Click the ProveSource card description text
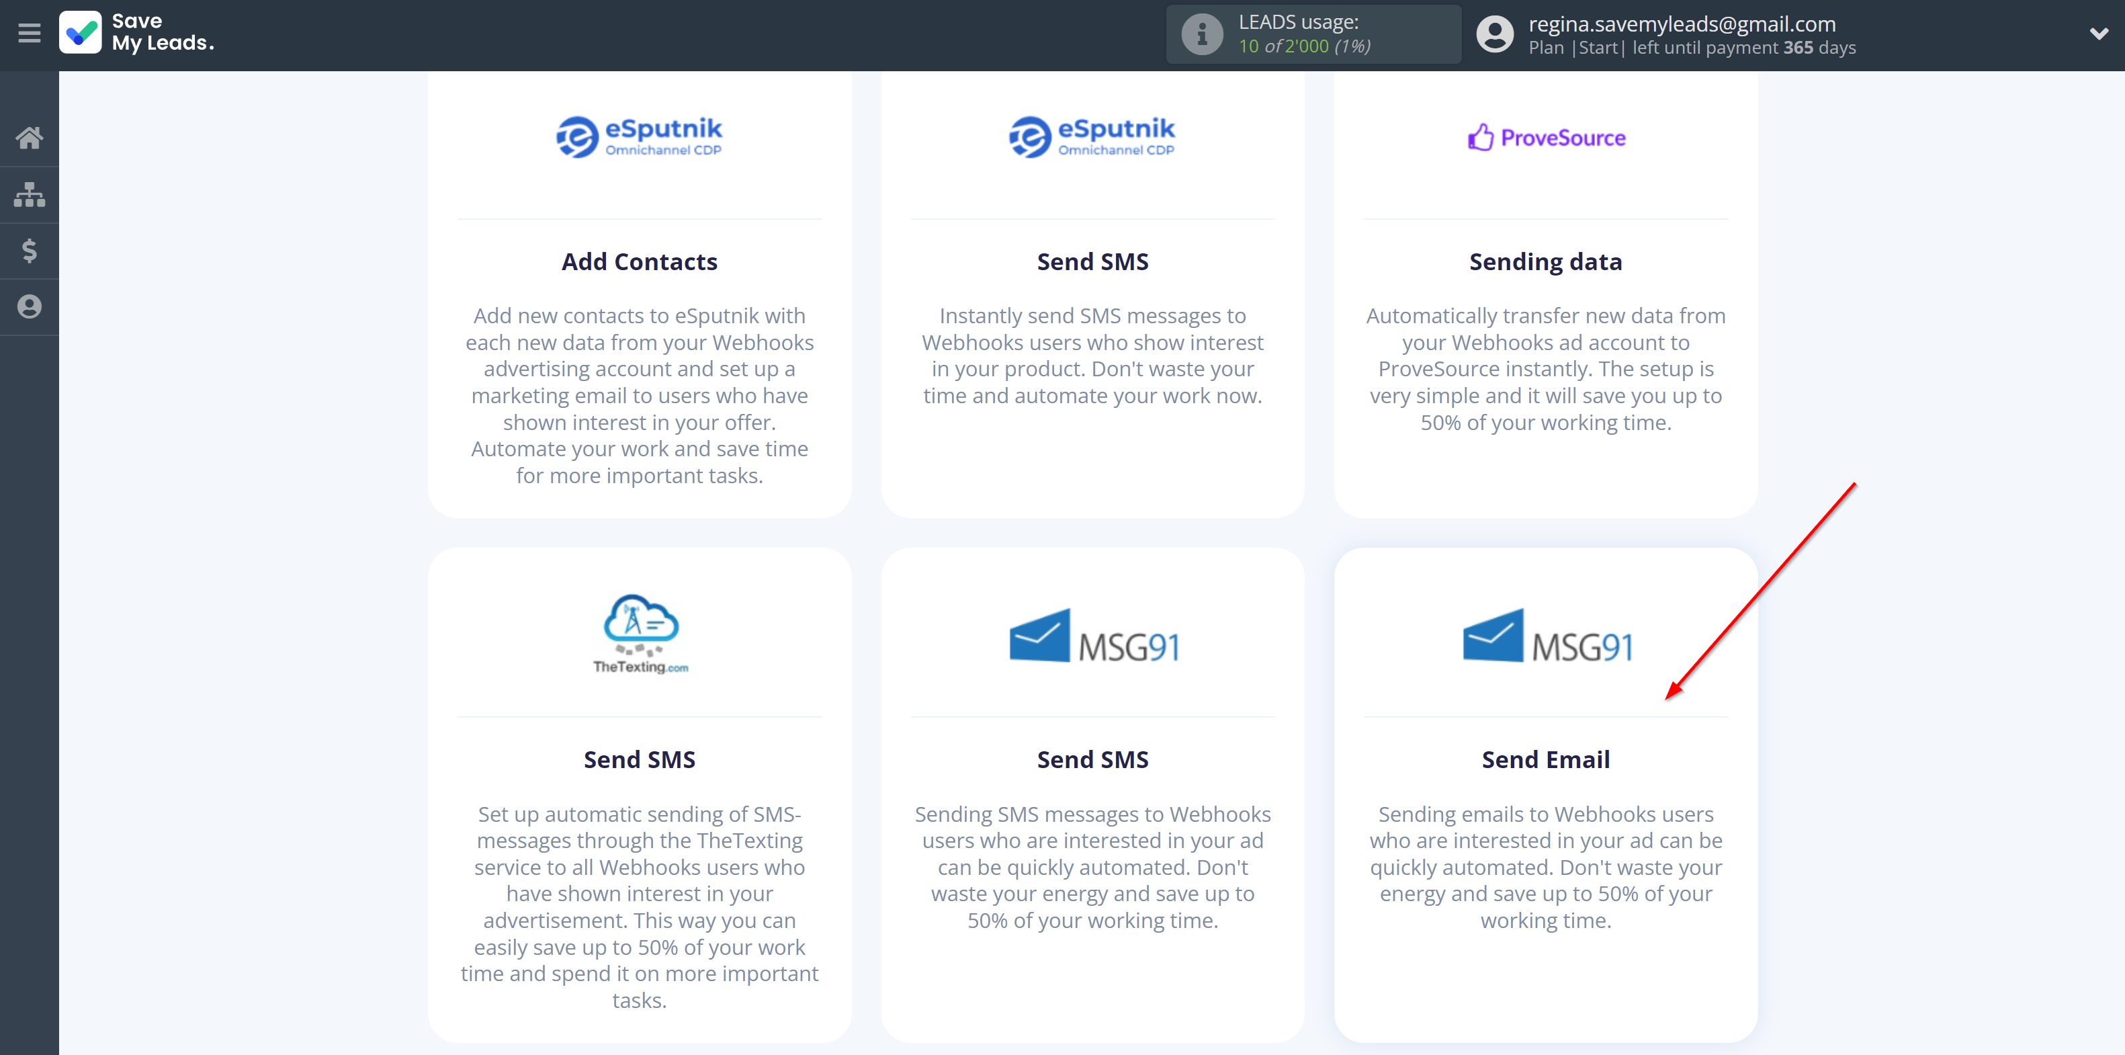Screen dimensions: 2125x1055 pos(1545,370)
